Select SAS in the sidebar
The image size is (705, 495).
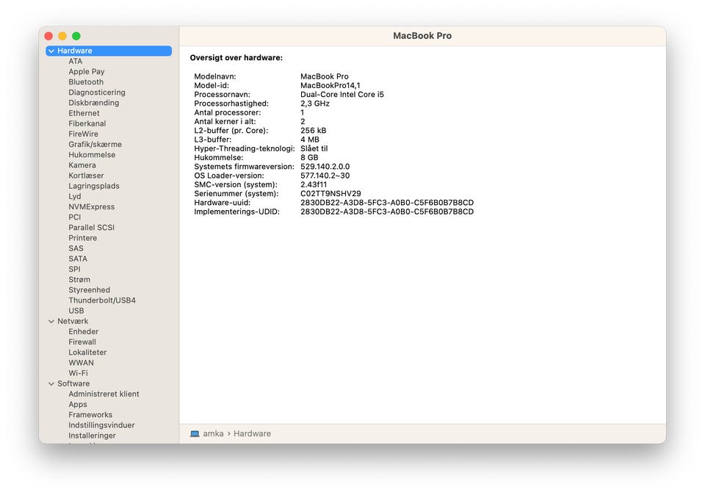(76, 249)
